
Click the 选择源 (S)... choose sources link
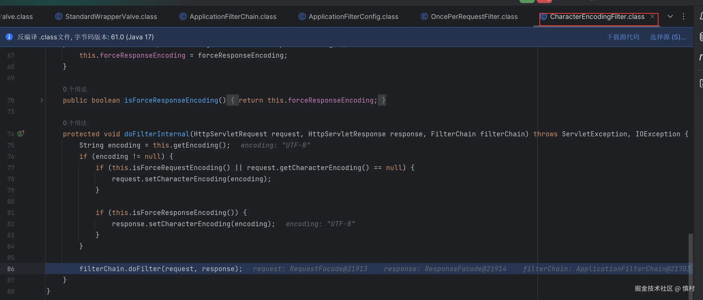pos(667,37)
